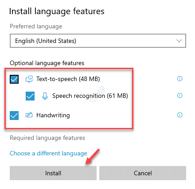
Task: Disable the Handwriting checkbox
Action: click(x=14, y=116)
